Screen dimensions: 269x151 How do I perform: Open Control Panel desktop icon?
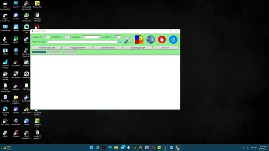(x=5, y=28)
